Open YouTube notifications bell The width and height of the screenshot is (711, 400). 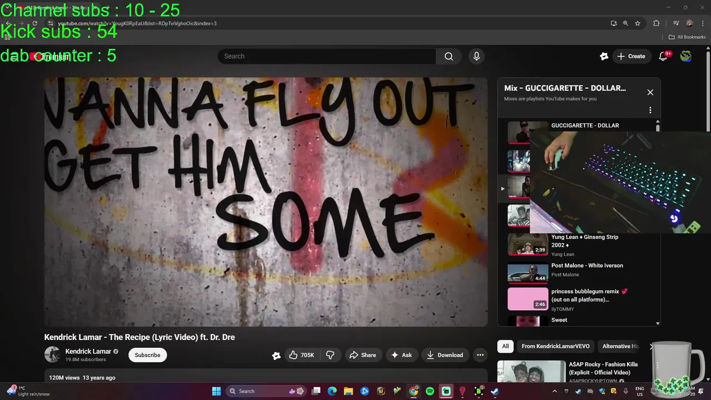[x=663, y=56]
